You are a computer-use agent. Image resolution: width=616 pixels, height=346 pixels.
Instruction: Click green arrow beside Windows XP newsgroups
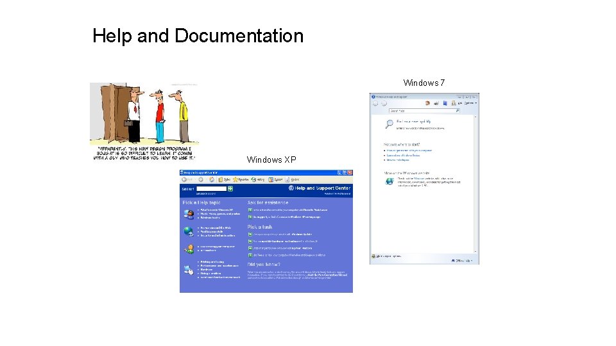point(250,217)
